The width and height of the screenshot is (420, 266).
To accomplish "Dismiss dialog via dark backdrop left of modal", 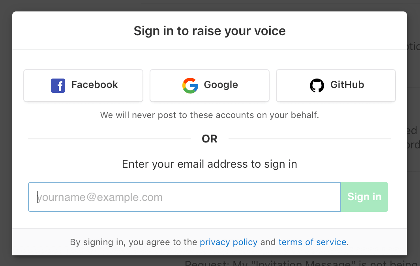I will pos(6,134).
